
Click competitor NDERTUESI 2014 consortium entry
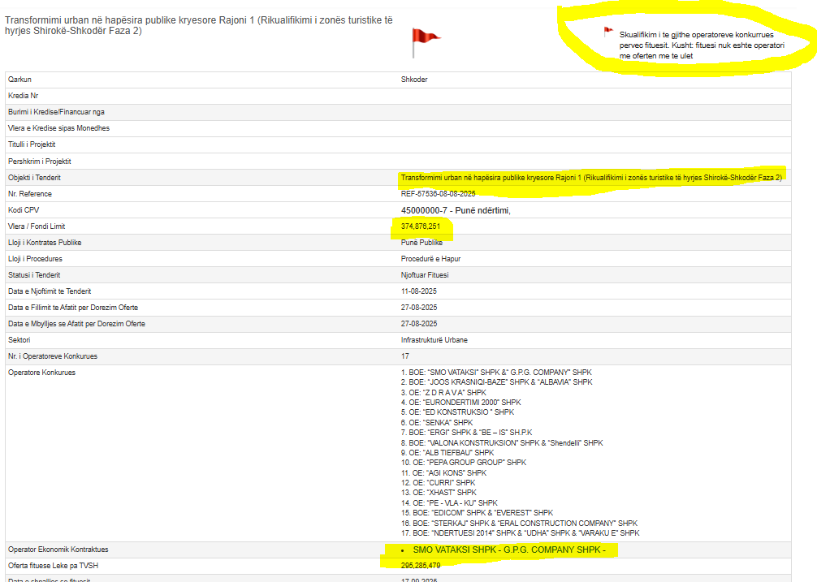520,533
